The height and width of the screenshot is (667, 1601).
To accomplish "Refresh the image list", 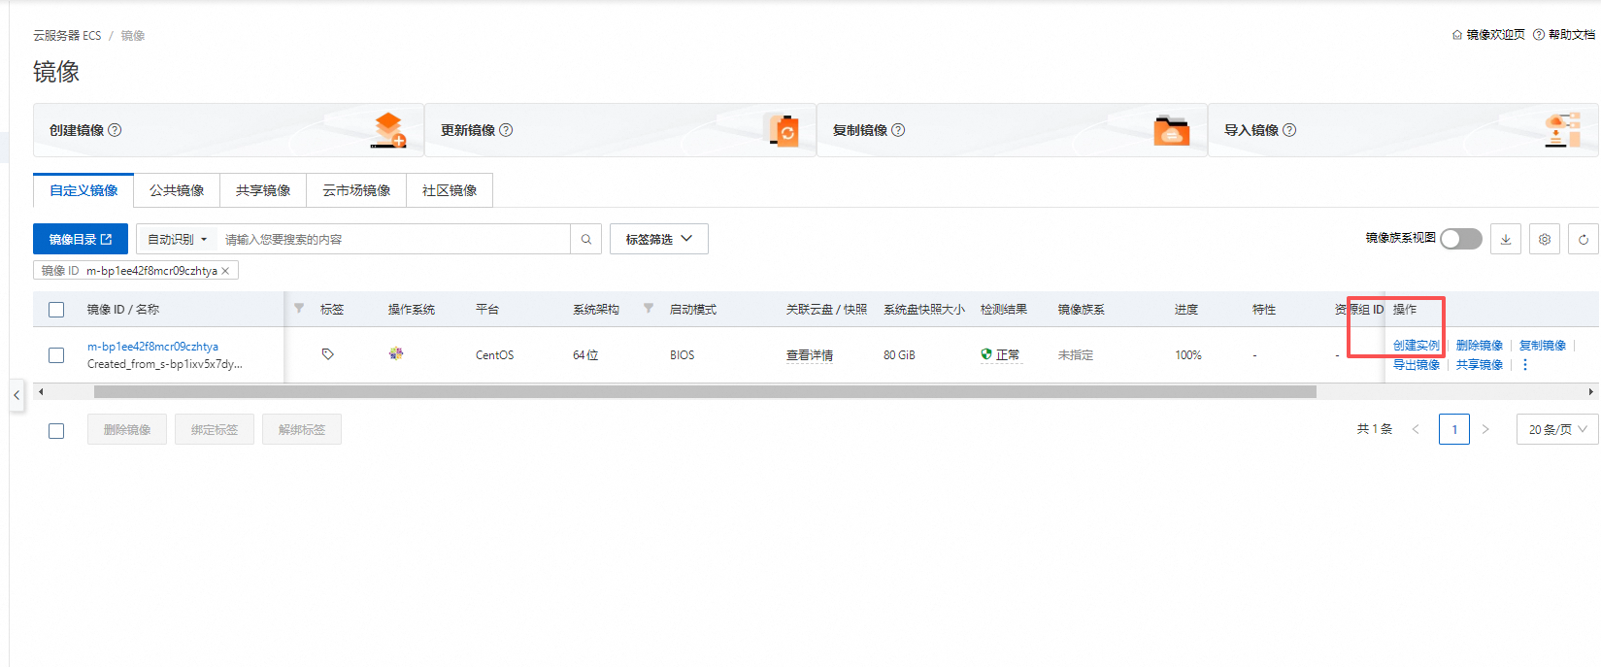I will click(x=1584, y=239).
